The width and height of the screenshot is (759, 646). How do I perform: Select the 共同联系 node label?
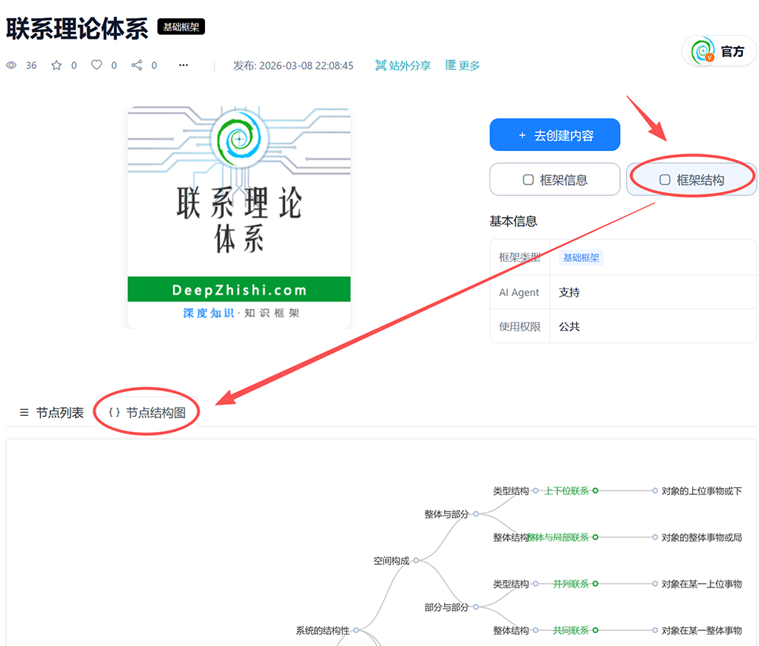[x=571, y=631]
